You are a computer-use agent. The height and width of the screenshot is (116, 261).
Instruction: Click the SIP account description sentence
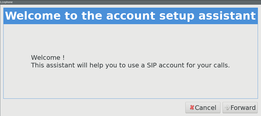click(x=130, y=65)
